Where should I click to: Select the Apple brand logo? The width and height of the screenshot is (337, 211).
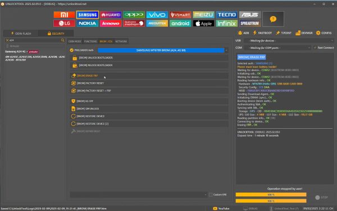tap(203, 24)
